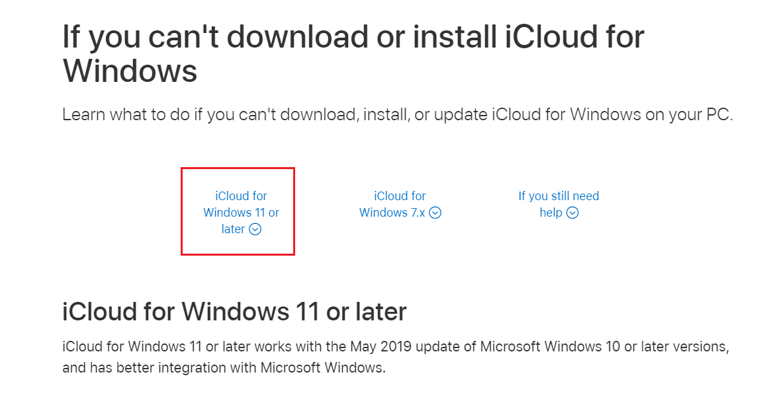Viewport: 767px width, 397px height.
Task: Click the word "Windows" on the title's second line
Action: pos(130,71)
